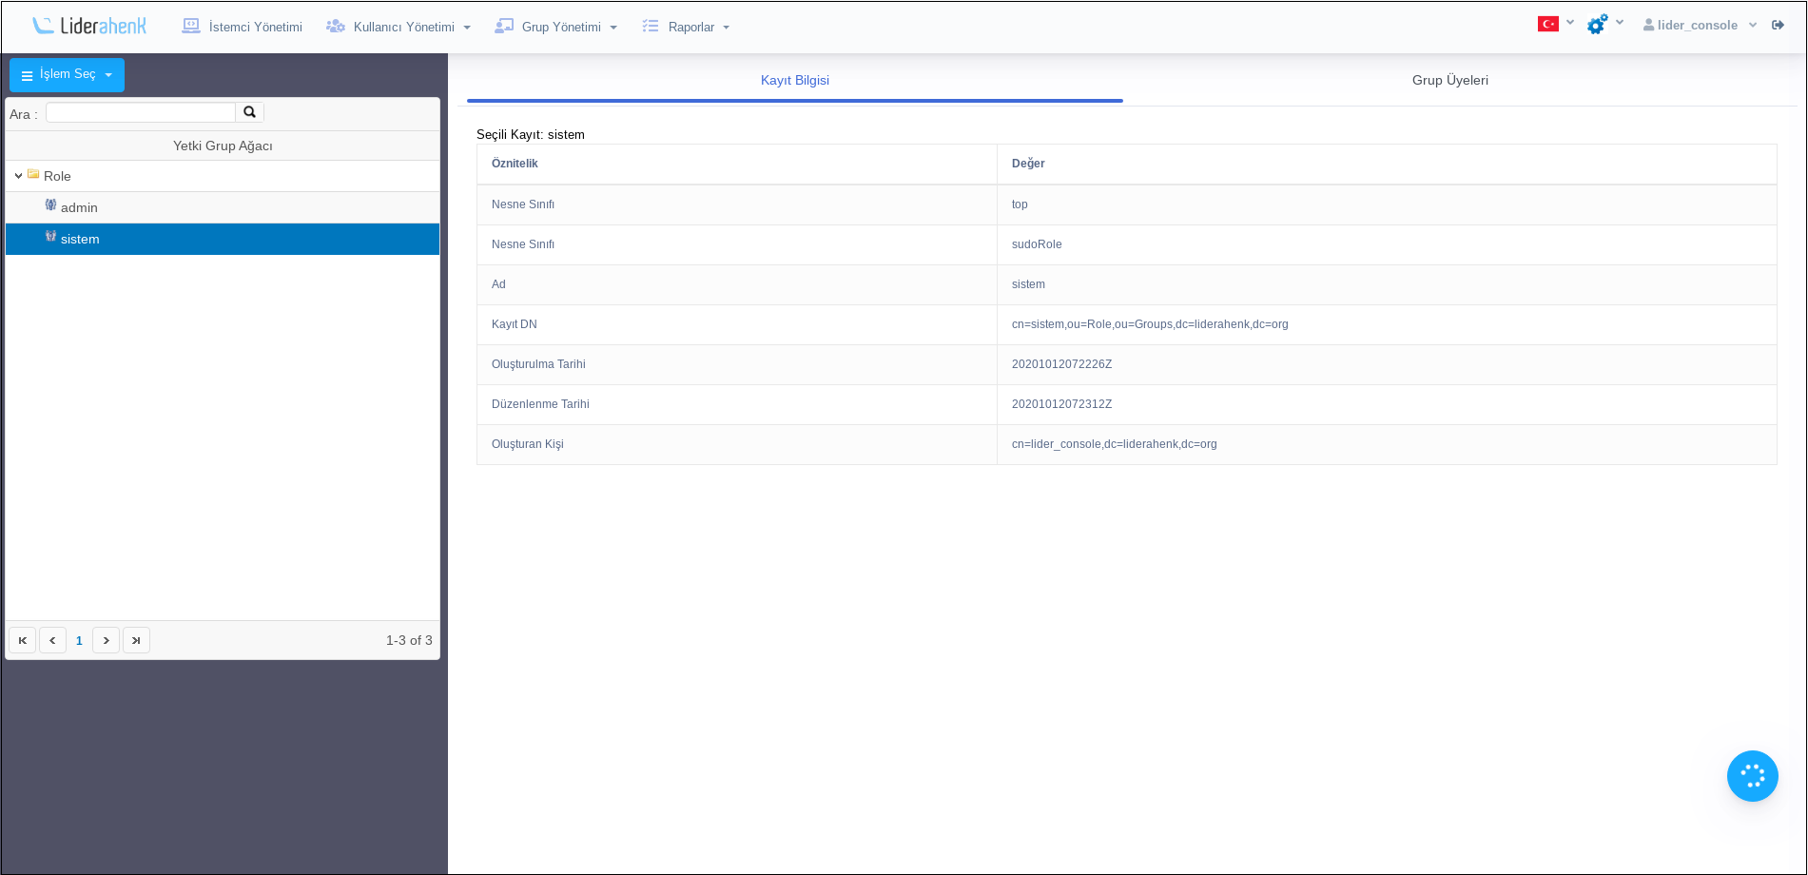Go to the last page of tree
The image size is (1808, 875).
tap(136, 640)
